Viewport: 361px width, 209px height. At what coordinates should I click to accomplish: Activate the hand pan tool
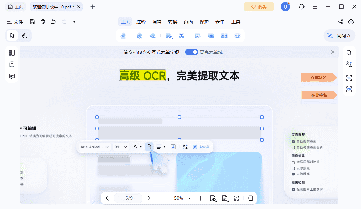pyautogui.click(x=25, y=35)
